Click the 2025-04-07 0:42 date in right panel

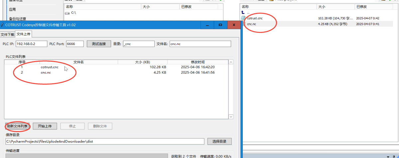pyautogui.click(x=367, y=18)
